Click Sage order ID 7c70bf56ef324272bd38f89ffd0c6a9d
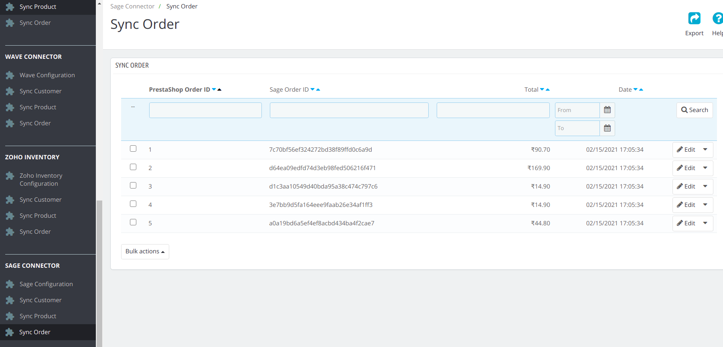 pyautogui.click(x=320, y=150)
